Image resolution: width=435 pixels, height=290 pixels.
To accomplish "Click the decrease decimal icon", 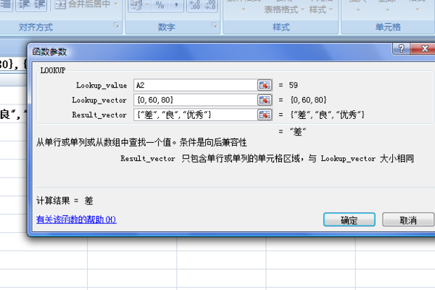I will (x=210, y=5).
